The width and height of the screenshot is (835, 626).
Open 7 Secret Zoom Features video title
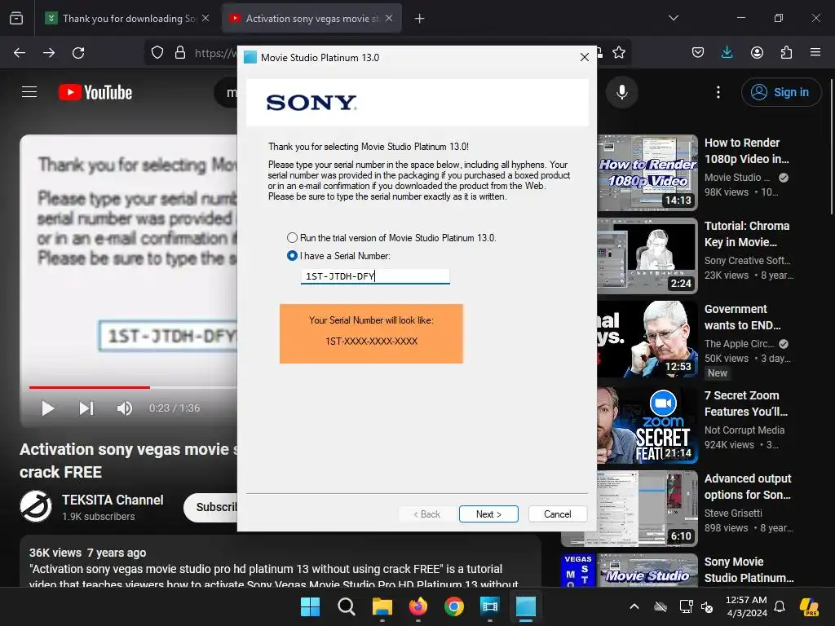point(745,403)
